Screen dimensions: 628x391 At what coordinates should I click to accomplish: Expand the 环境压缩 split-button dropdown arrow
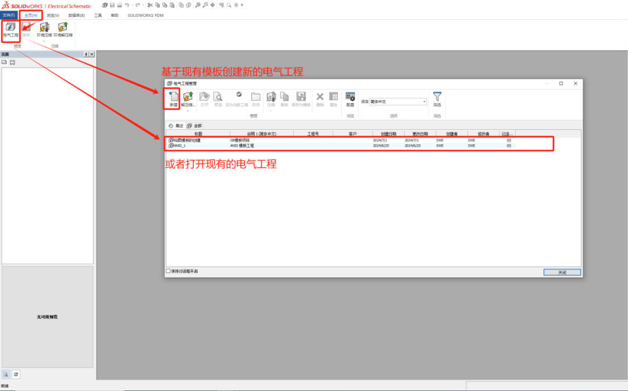(x=45, y=41)
